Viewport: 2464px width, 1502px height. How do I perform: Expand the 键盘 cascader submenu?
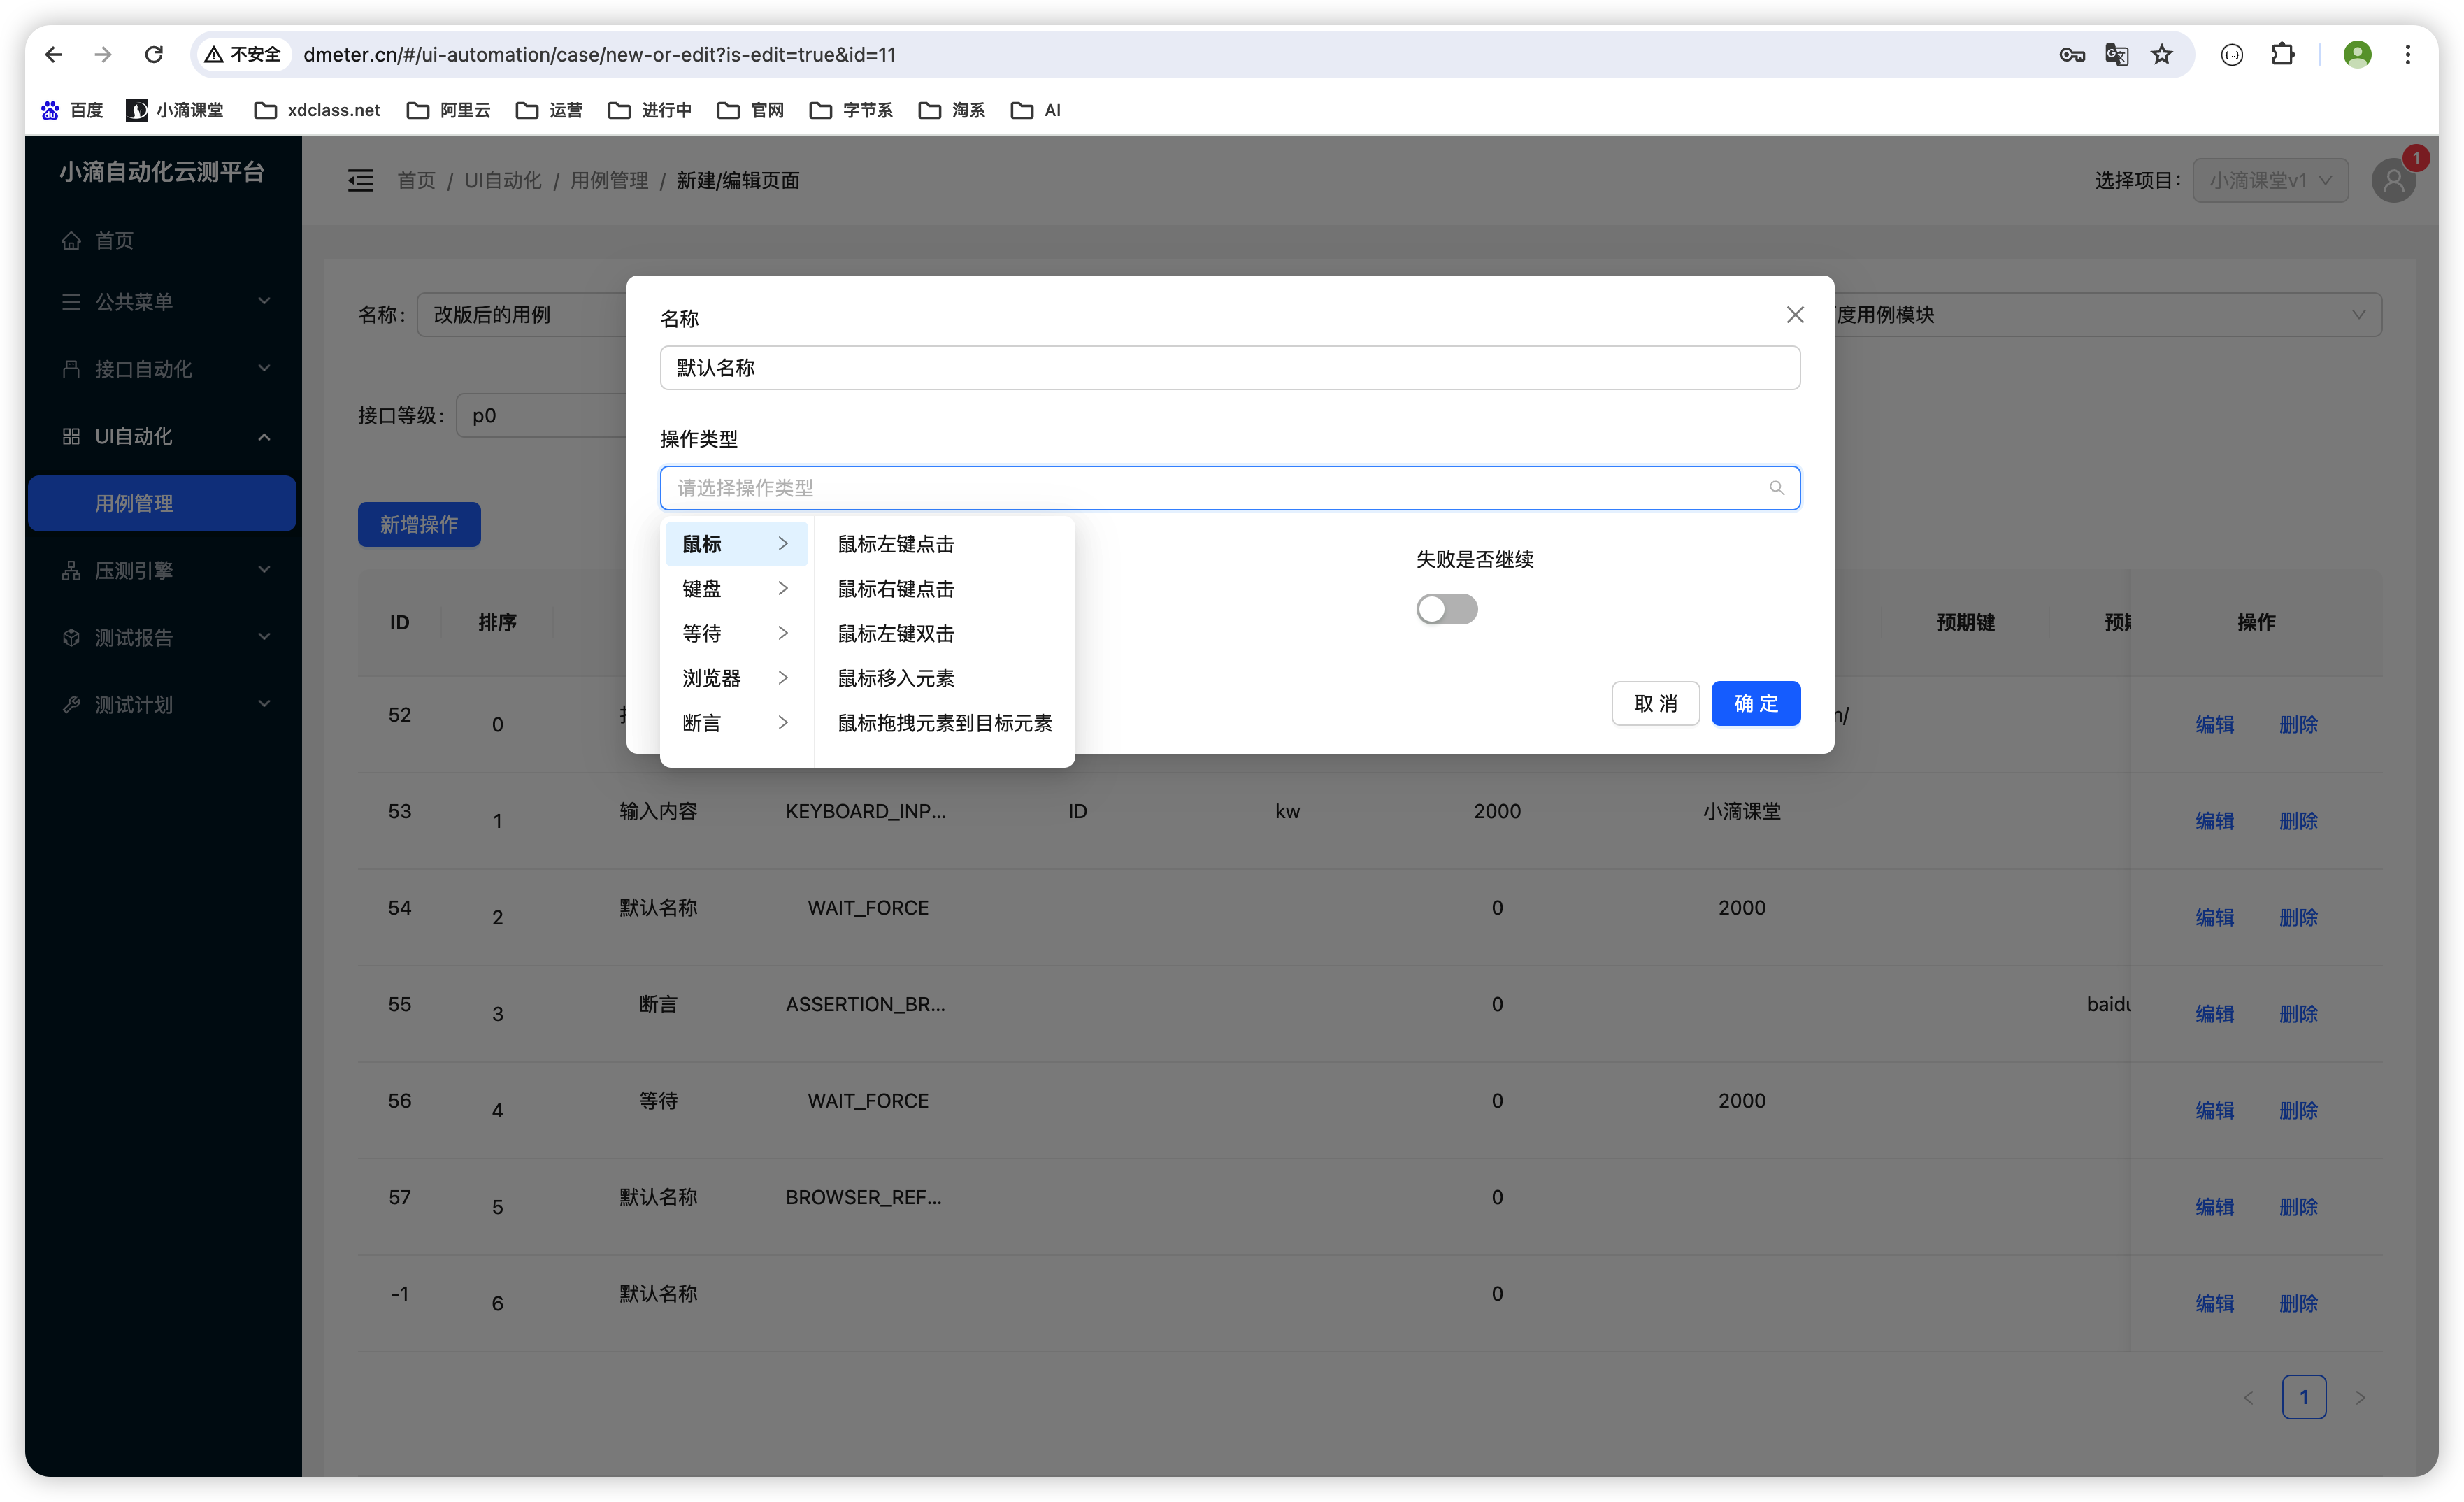pos(735,589)
